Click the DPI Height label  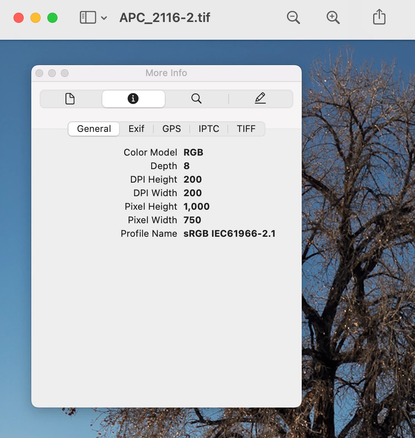pos(153,179)
